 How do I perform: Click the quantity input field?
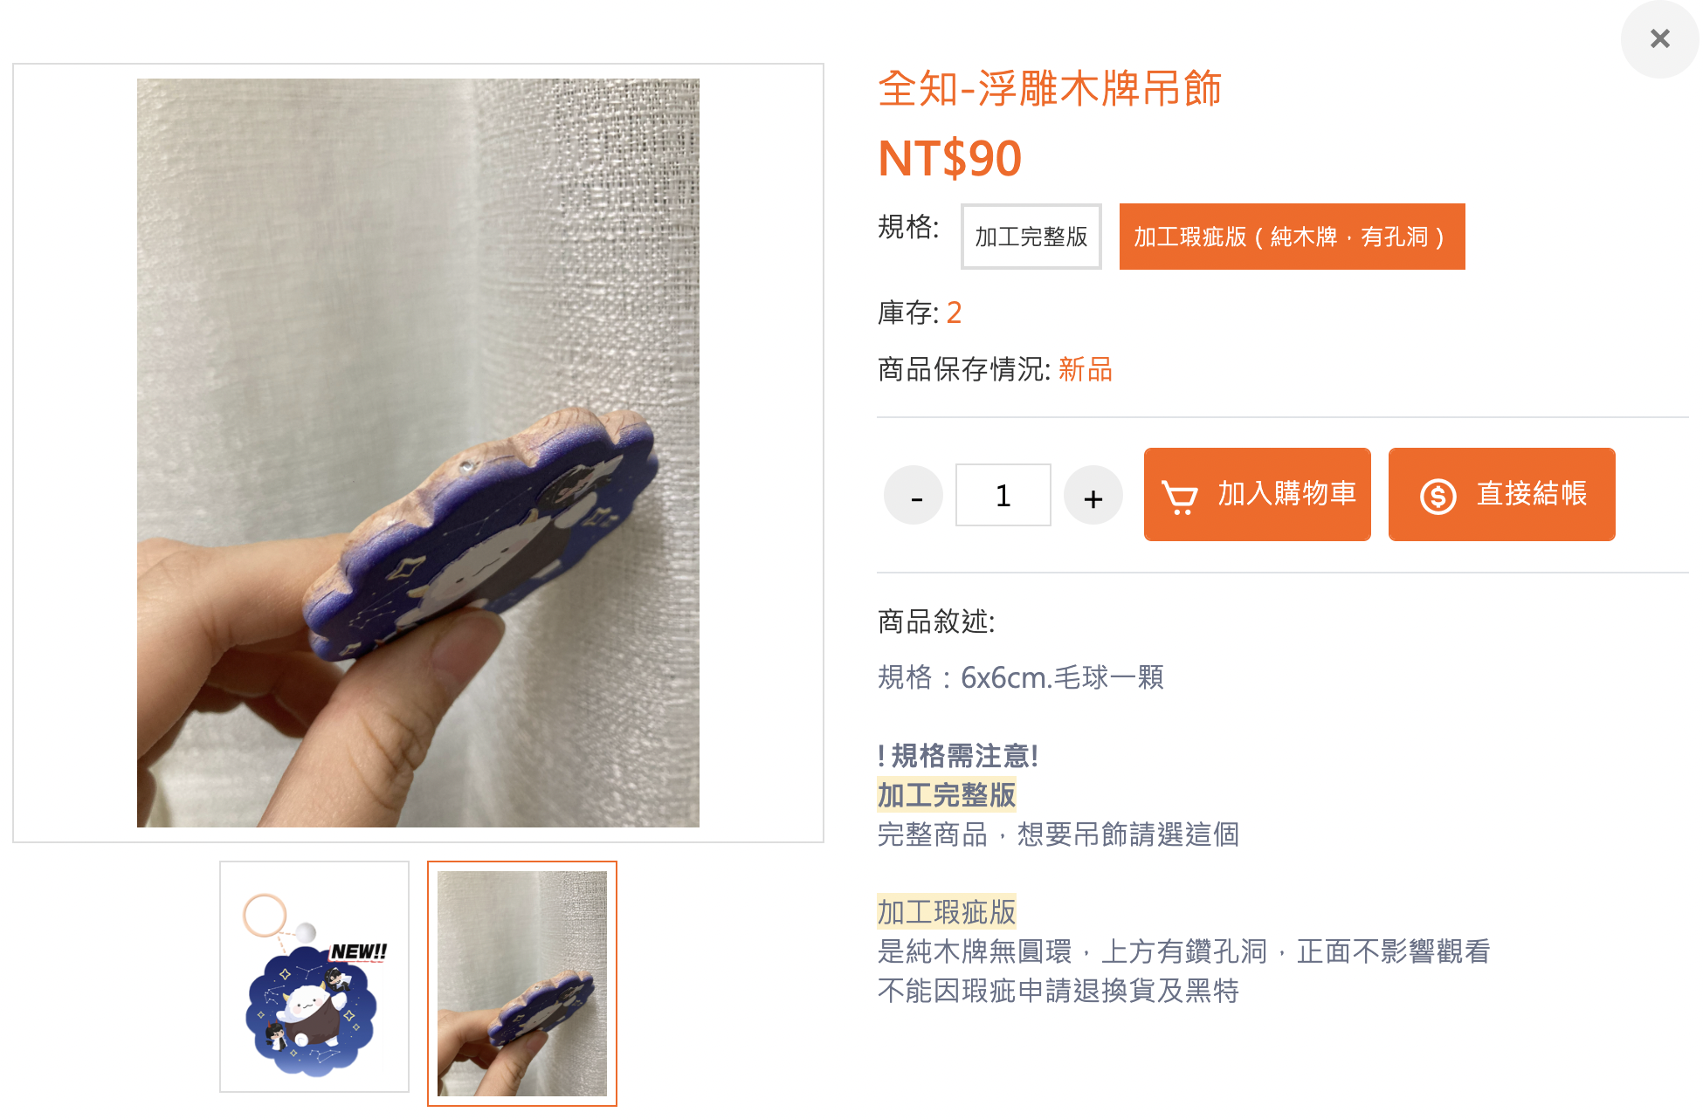coord(1003,496)
